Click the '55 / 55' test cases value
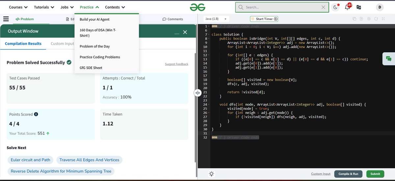395x181 pixels. click(x=17, y=88)
